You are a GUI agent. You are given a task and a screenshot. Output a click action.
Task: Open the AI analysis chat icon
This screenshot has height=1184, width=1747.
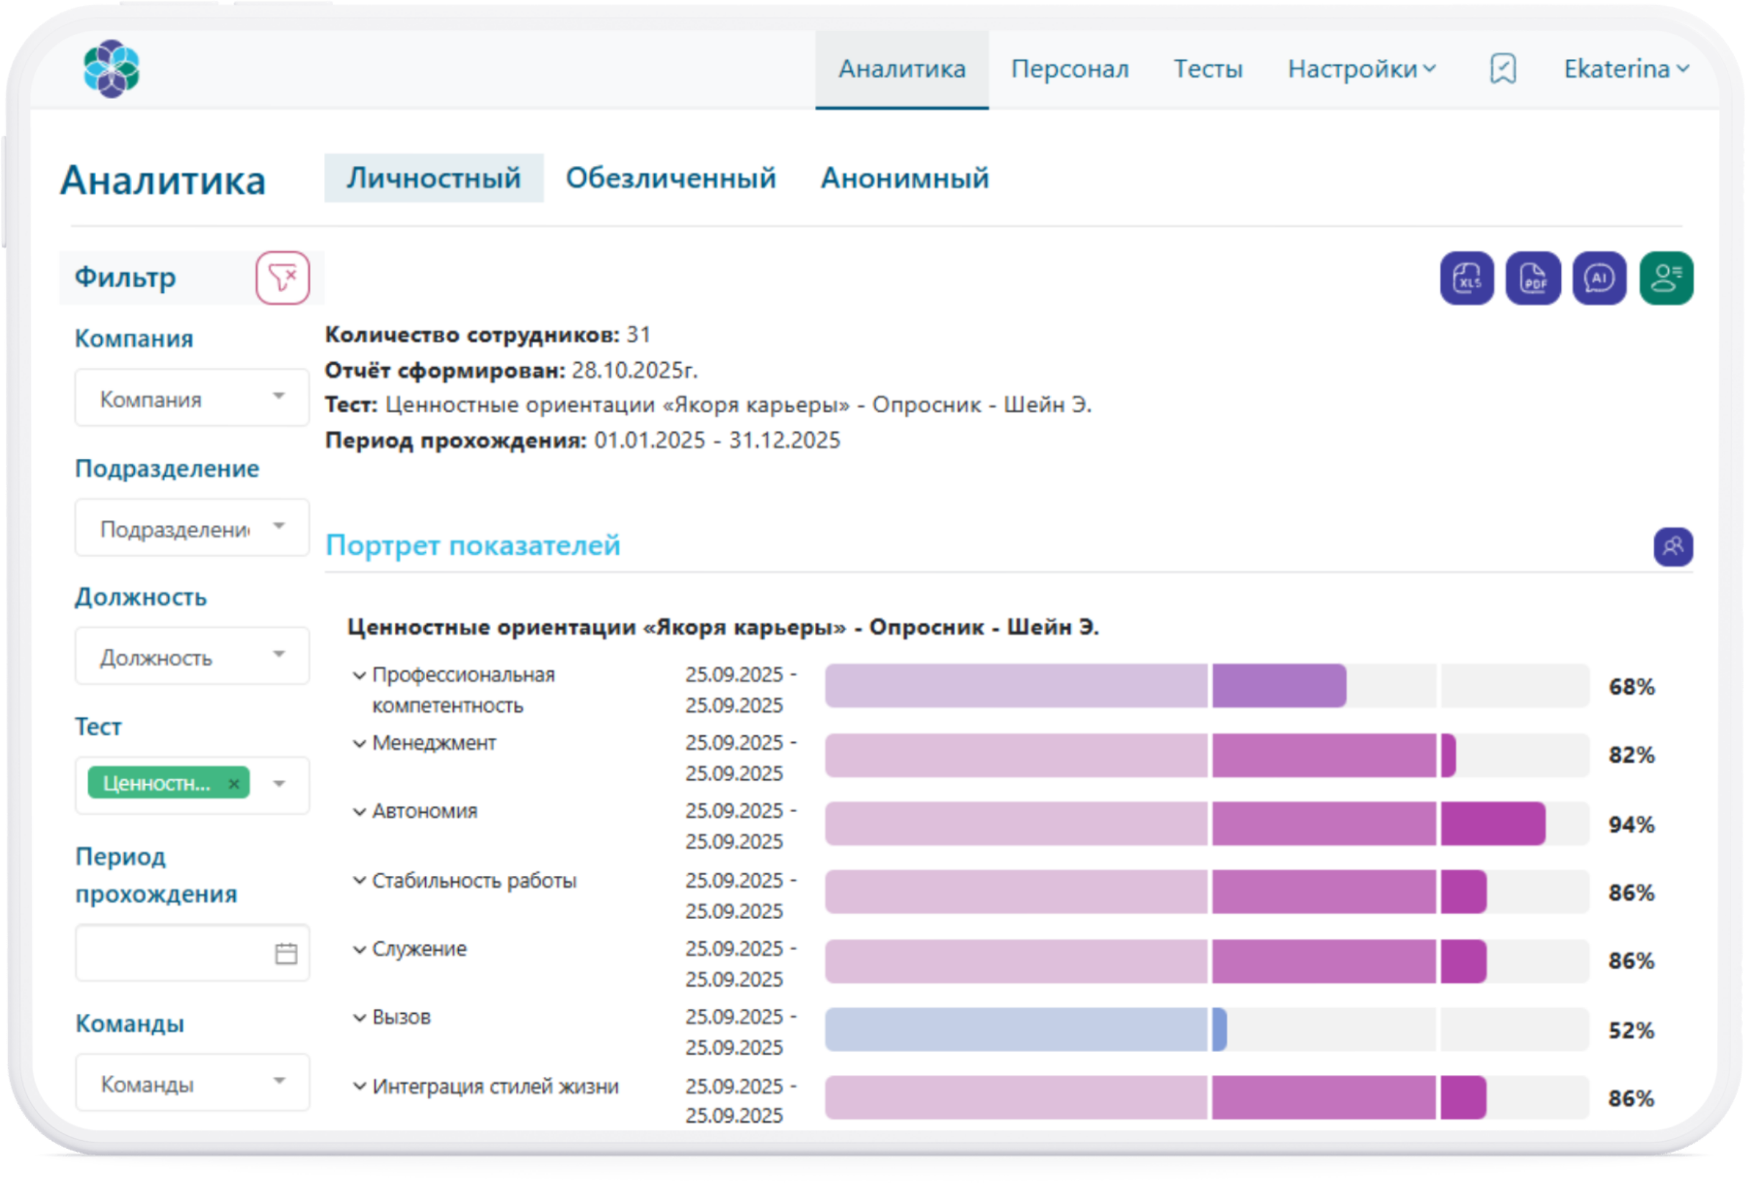(1598, 277)
